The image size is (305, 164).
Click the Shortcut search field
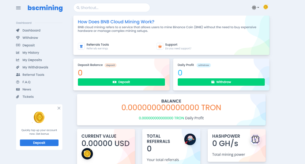(x=112, y=8)
